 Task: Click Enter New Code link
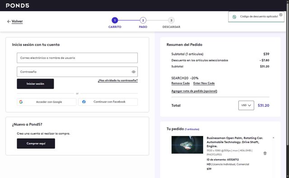pyautogui.click(x=204, y=83)
